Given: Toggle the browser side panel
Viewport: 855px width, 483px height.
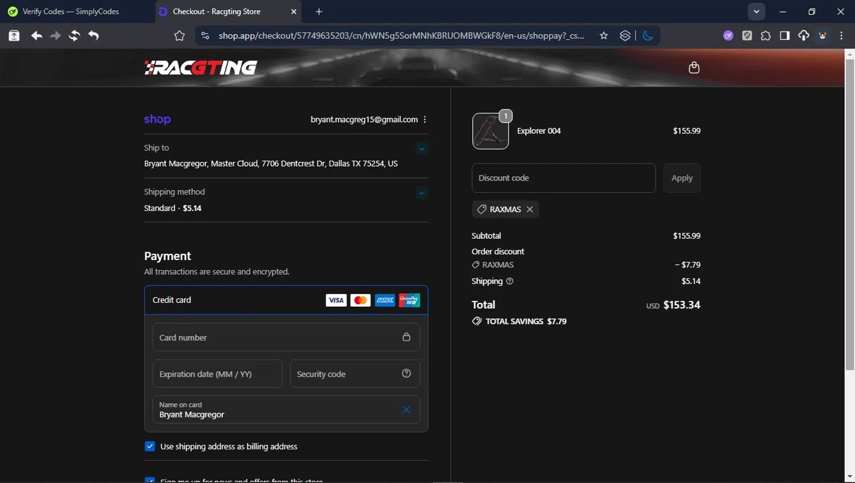Looking at the screenshot, I should tap(785, 36).
